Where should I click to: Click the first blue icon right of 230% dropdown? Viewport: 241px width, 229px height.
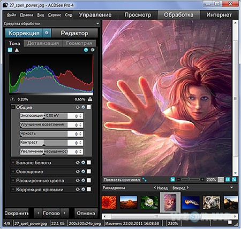click(228, 179)
